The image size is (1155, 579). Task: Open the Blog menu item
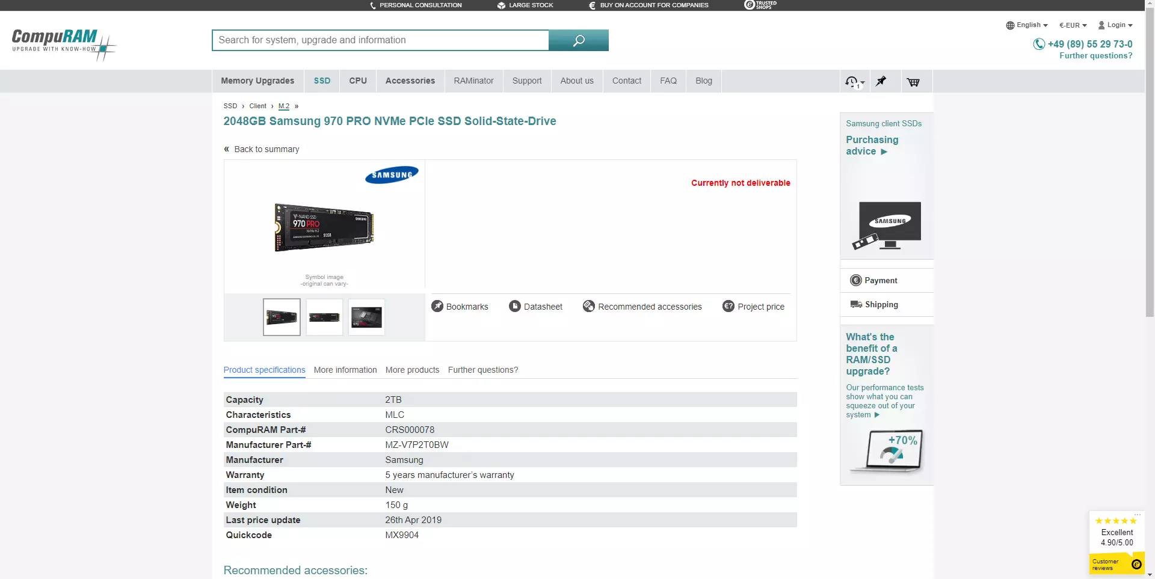click(704, 81)
